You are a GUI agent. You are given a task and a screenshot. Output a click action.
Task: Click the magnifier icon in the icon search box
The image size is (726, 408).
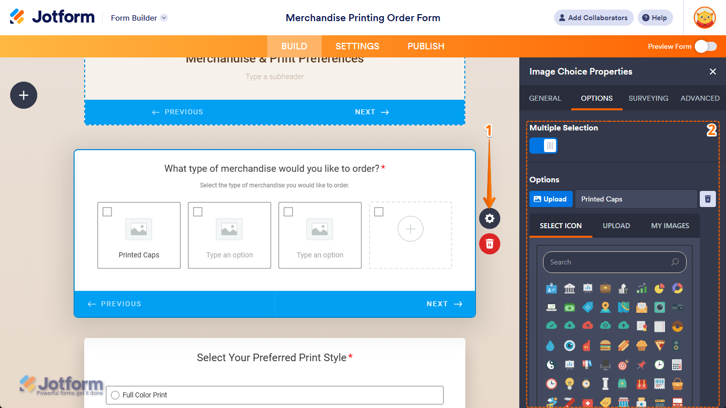pos(675,262)
